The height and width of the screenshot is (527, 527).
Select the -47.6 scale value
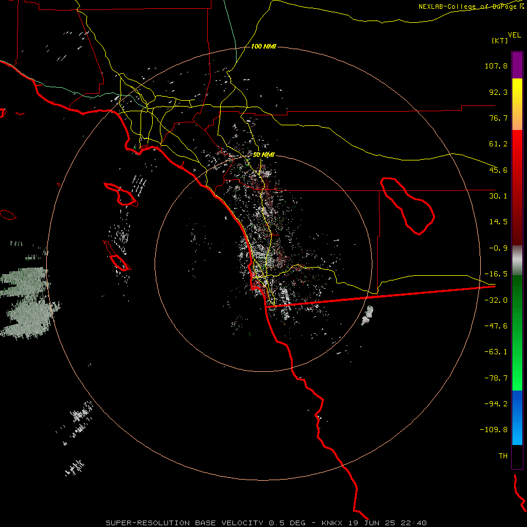[496, 326]
